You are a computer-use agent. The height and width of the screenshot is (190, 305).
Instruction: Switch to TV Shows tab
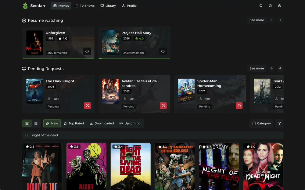pyautogui.click(x=84, y=6)
